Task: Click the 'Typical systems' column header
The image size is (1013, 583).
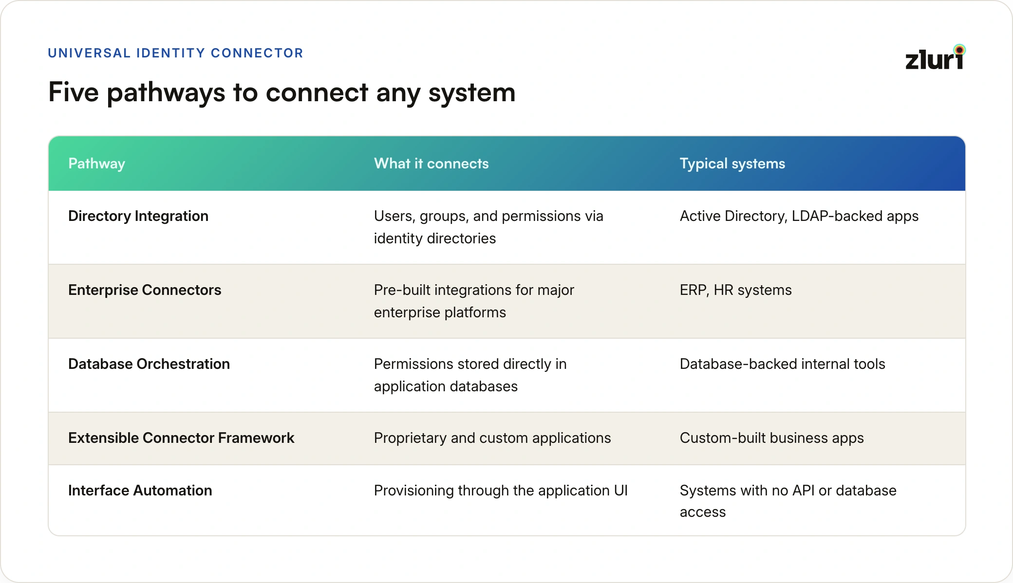Action: (732, 164)
